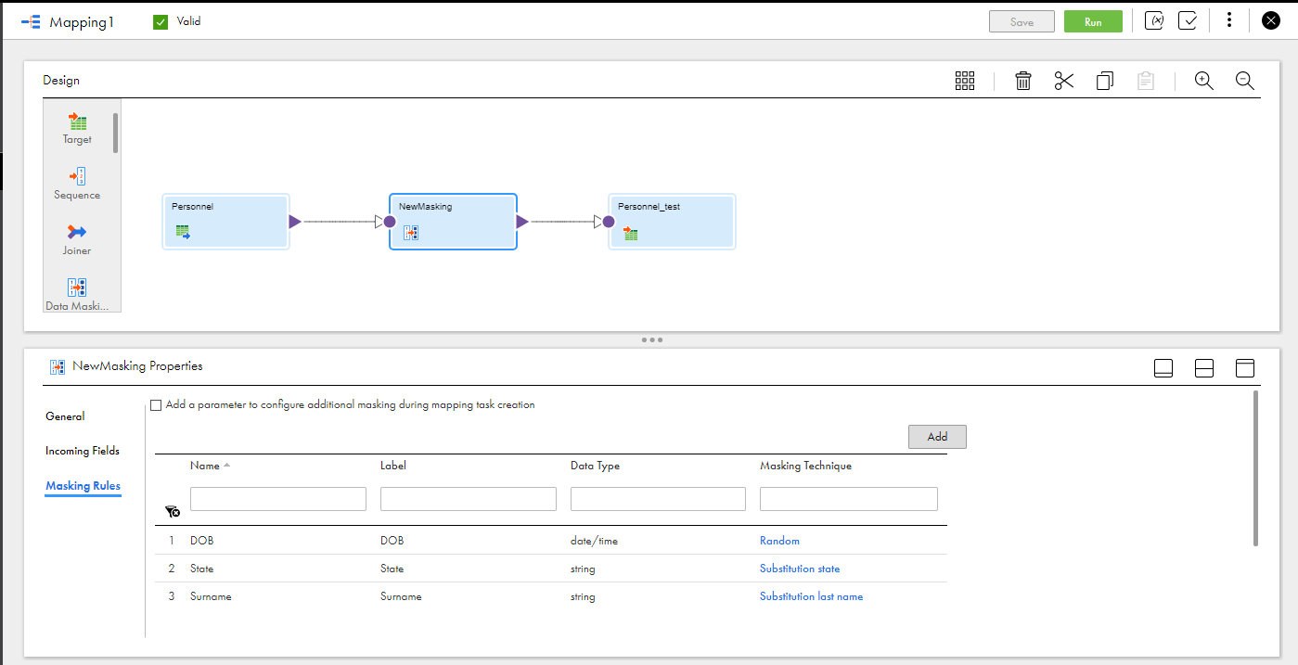Zoom in on the design canvas
Viewport: 1298px width, 665px height.
(1203, 81)
